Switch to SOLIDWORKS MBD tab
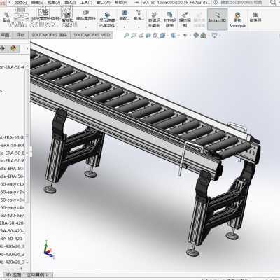 point(92,35)
